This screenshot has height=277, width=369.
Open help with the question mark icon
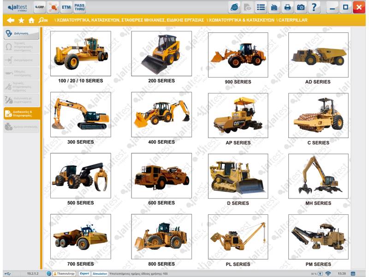pyautogui.click(x=314, y=7)
